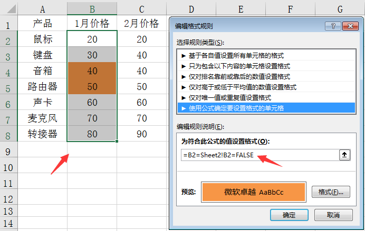Select rule type 只为包含以下内容的单元格设置格式
This screenshot has width=365, height=231.
tap(266, 66)
